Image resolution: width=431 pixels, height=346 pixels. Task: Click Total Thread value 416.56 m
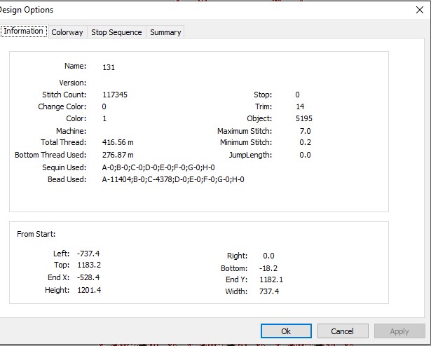(x=118, y=142)
